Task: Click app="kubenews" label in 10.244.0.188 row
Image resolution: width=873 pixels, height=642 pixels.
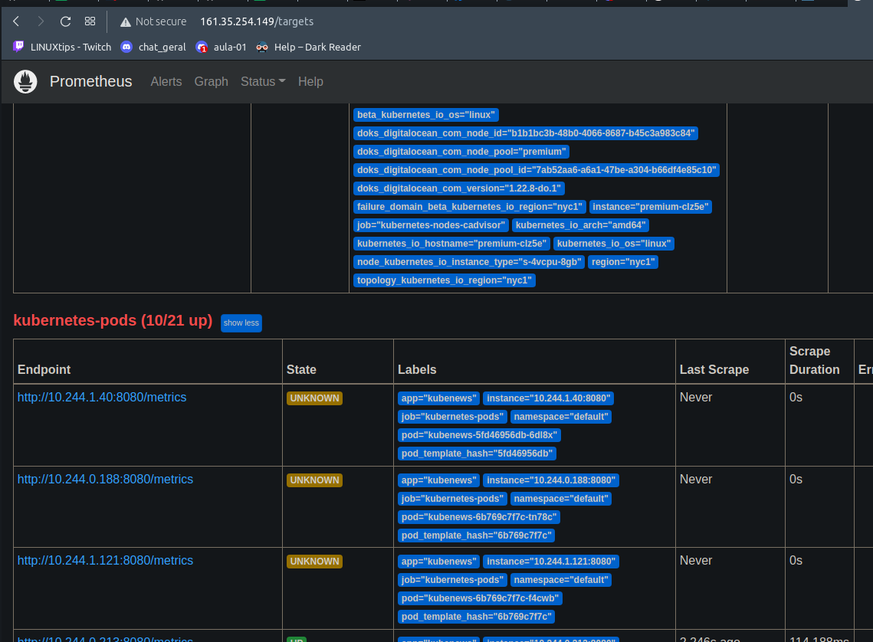Action: coord(438,480)
